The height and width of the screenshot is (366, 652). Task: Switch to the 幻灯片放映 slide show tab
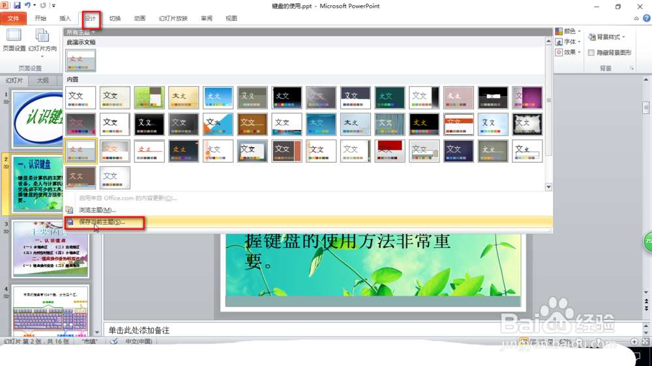[x=173, y=18]
